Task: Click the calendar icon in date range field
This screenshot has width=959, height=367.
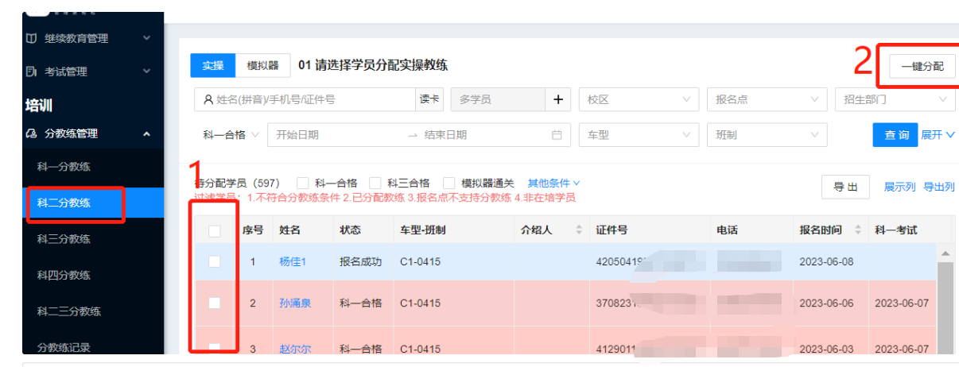Action: (x=557, y=135)
